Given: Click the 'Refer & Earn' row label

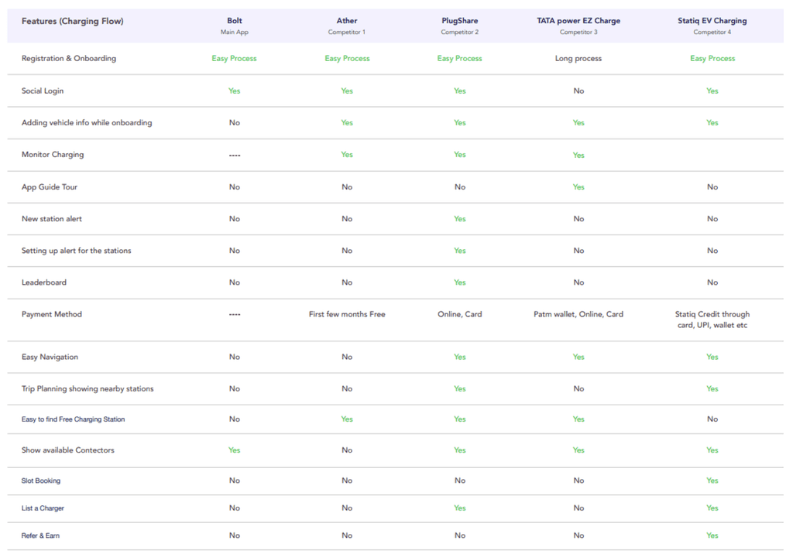Looking at the screenshot, I should [x=40, y=535].
